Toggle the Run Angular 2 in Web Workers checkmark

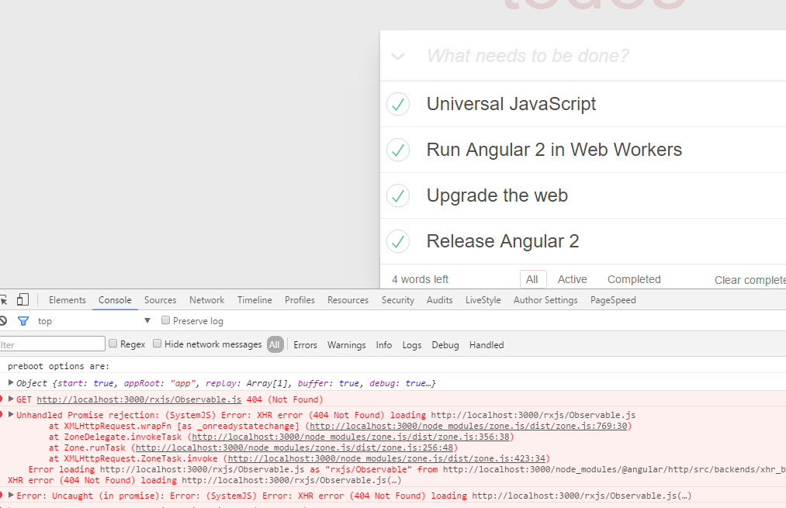tap(398, 150)
